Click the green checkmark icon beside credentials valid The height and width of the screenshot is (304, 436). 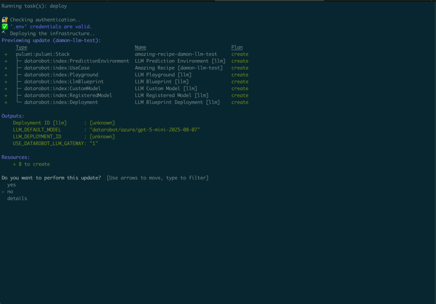tap(5, 27)
